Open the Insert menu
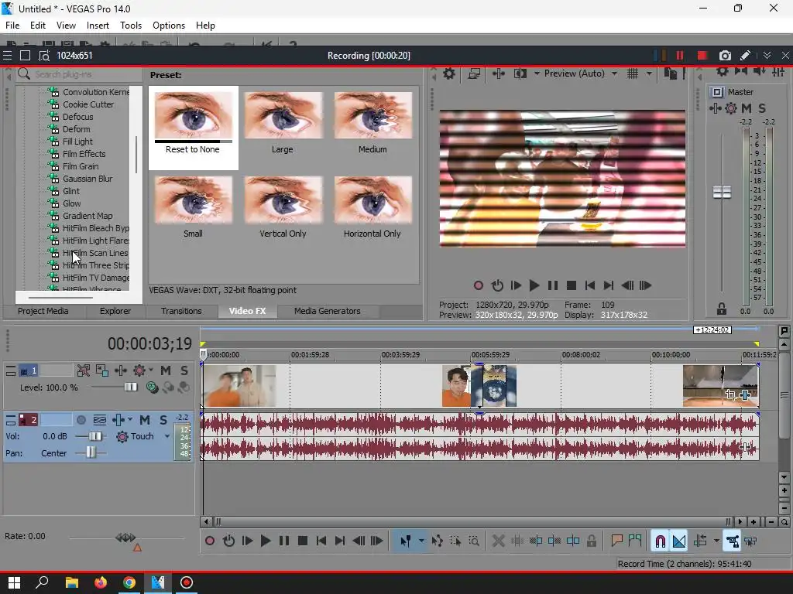Image resolution: width=793 pixels, height=594 pixels. [x=98, y=26]
